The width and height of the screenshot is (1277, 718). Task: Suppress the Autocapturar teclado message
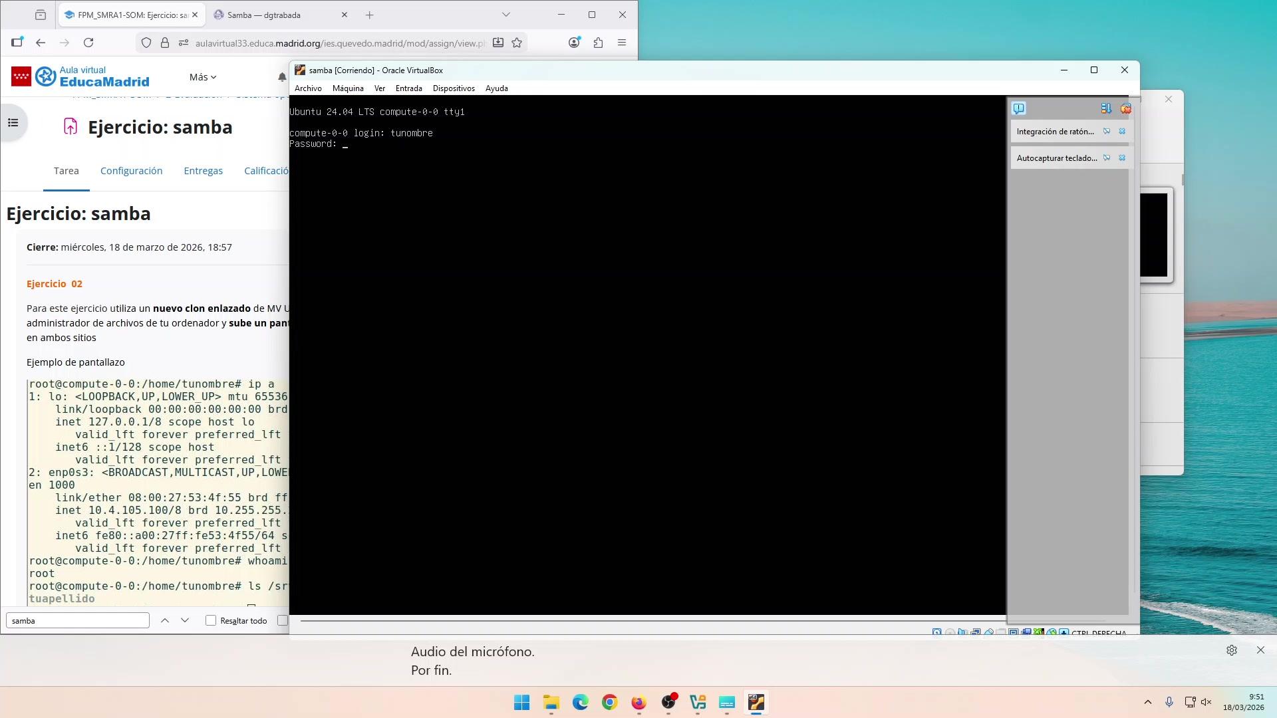coord(1107,158)
